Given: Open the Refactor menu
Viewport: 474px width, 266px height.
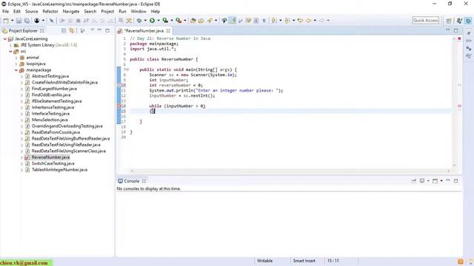Looking at the screenshot, I should click(50, 11).
